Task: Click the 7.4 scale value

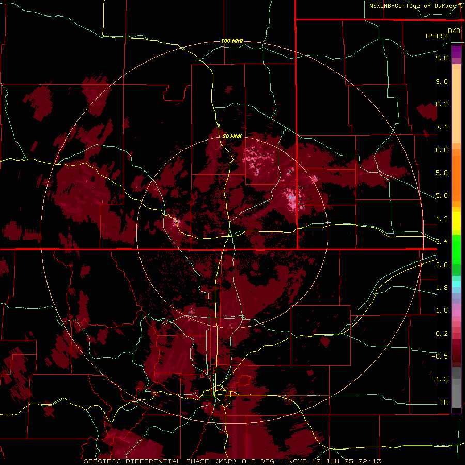Action: tap(442, 127)
